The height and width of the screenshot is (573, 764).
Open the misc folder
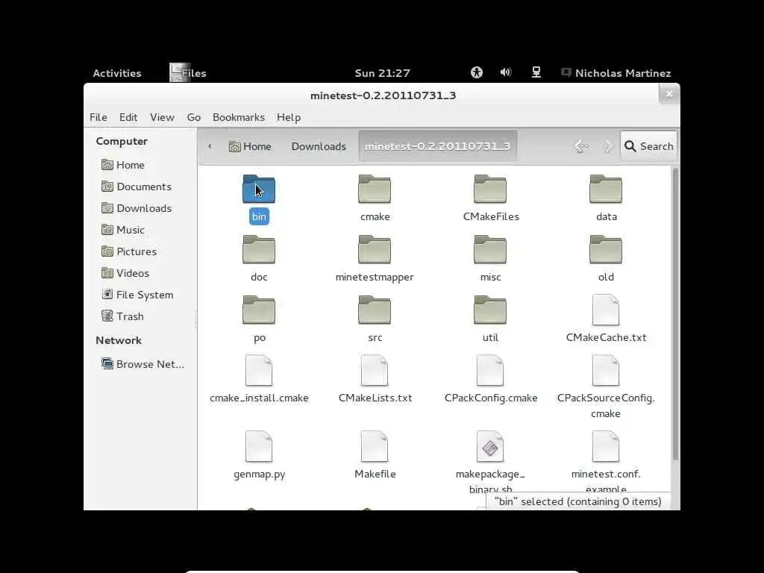490,249
